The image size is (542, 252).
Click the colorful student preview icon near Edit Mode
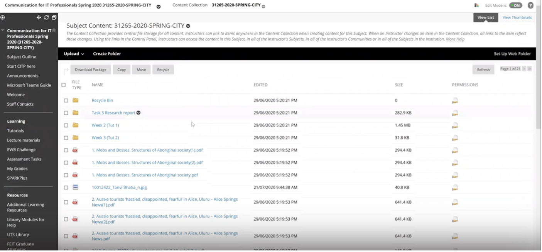476,5
